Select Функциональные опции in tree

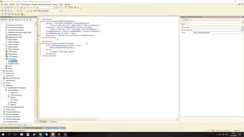16,30
